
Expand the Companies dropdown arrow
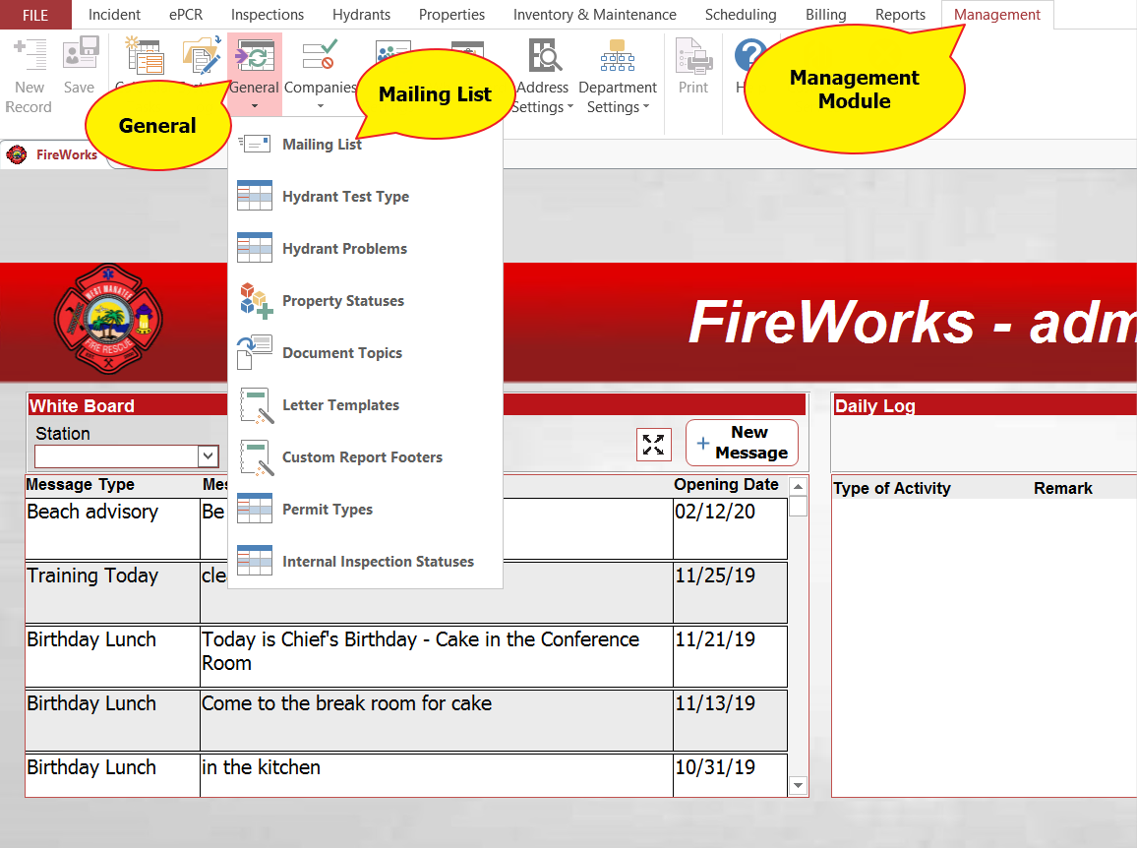[320, 106]
